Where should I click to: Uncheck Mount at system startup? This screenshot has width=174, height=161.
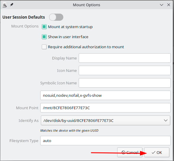44,27
